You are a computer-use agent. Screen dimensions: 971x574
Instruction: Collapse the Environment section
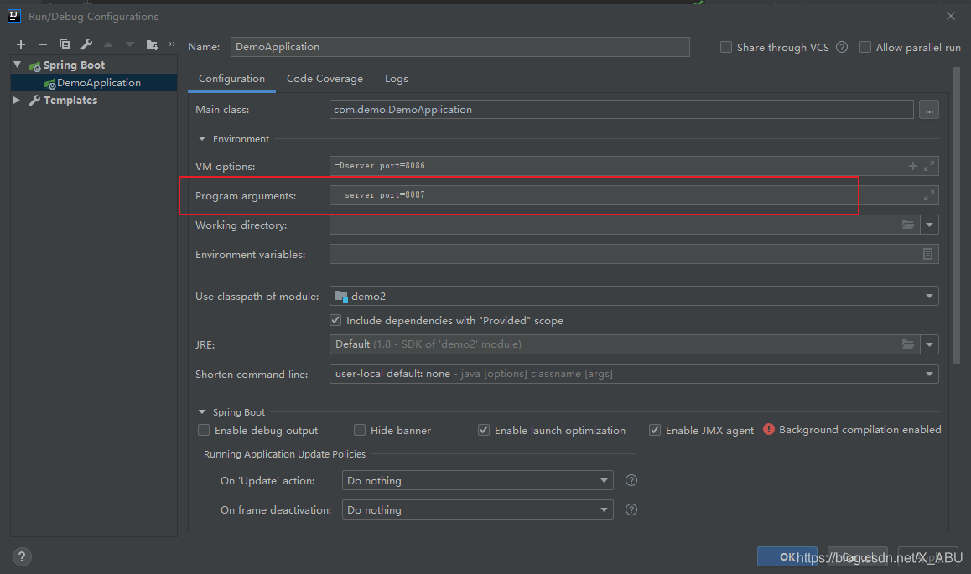202,138
